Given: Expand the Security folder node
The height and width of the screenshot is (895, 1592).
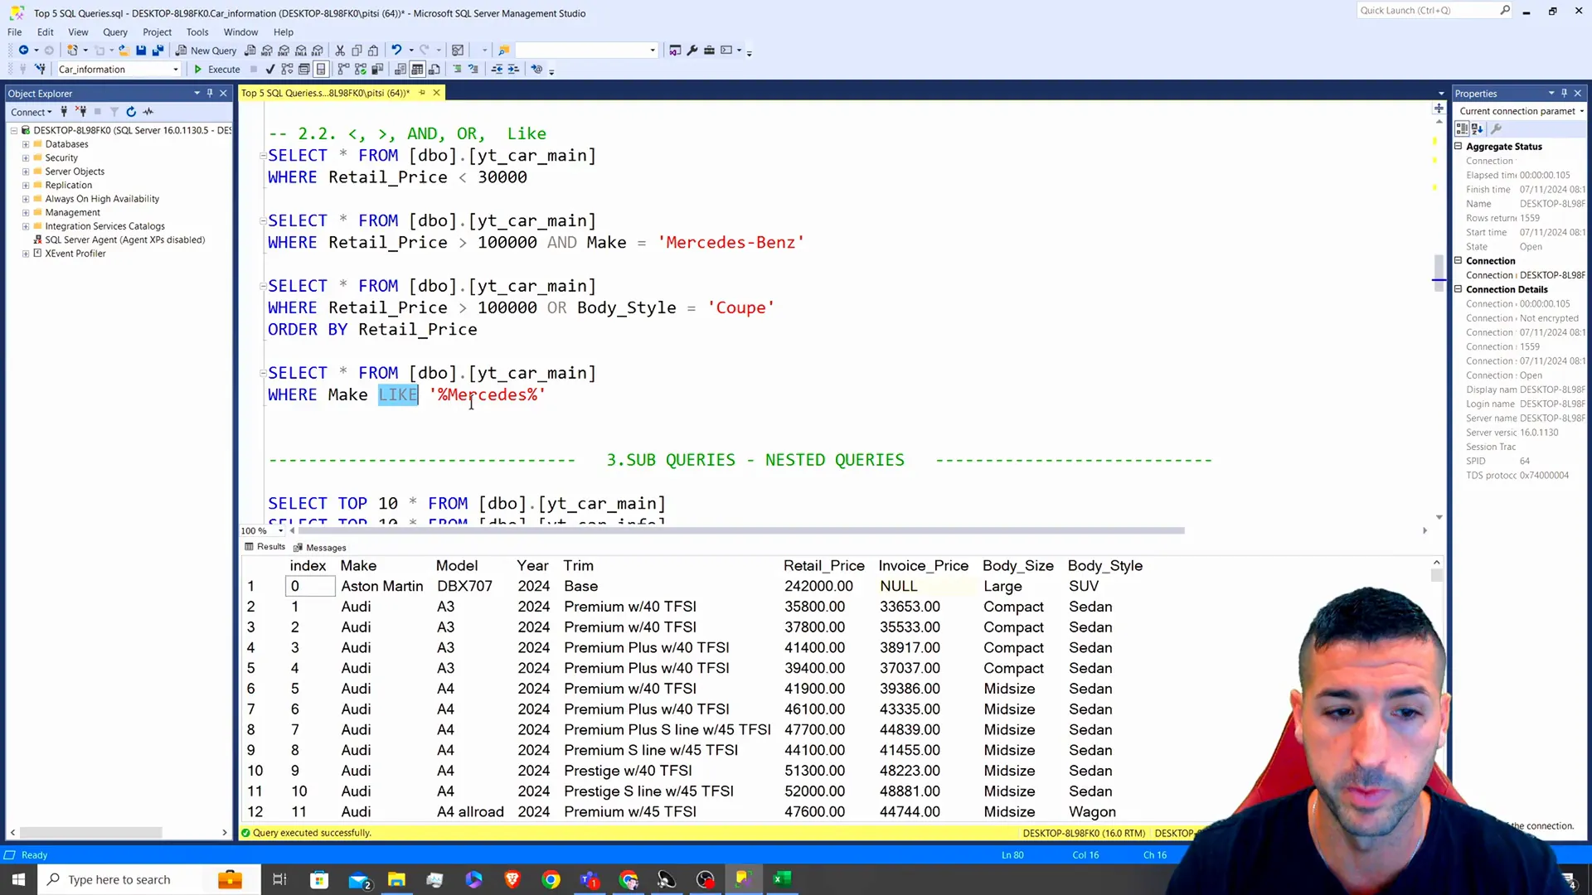Looking at the screenshot, I should point(26,158).
